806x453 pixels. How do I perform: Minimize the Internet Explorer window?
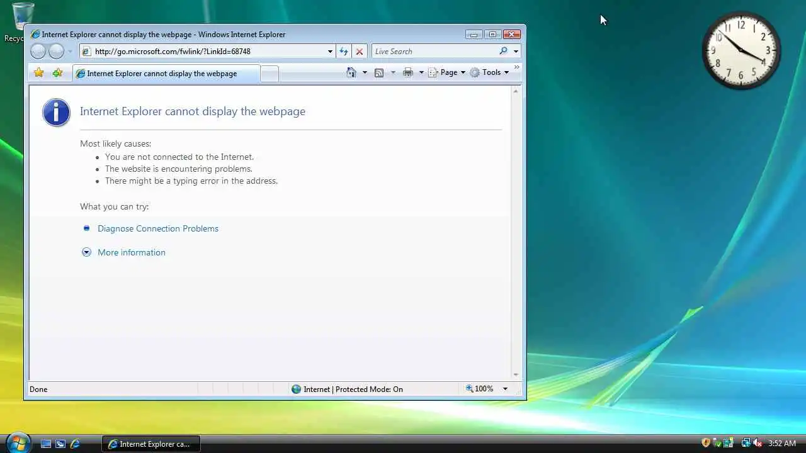pos(474,35)
